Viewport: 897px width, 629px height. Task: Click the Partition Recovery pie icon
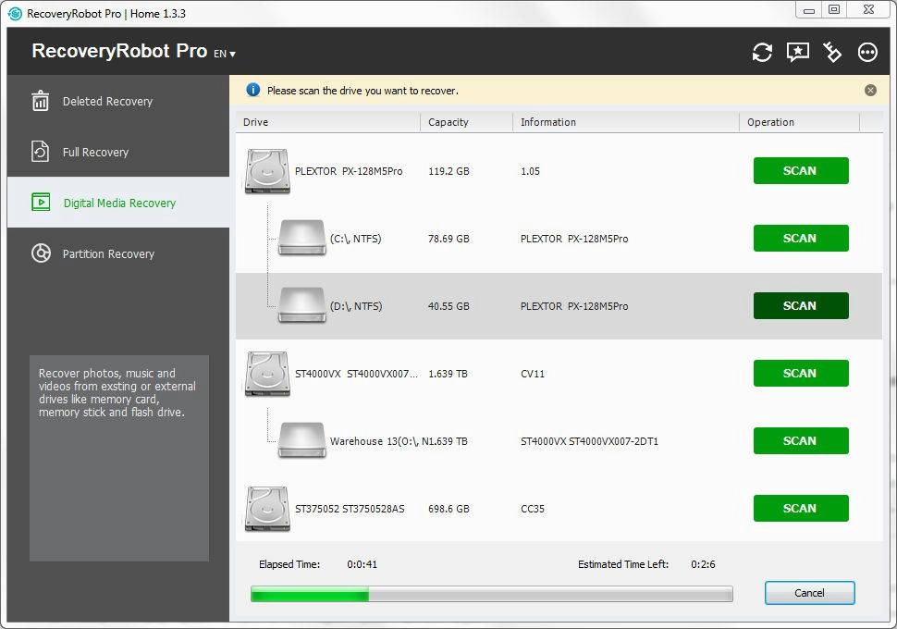pyautogui.click(x=41, y=253)
